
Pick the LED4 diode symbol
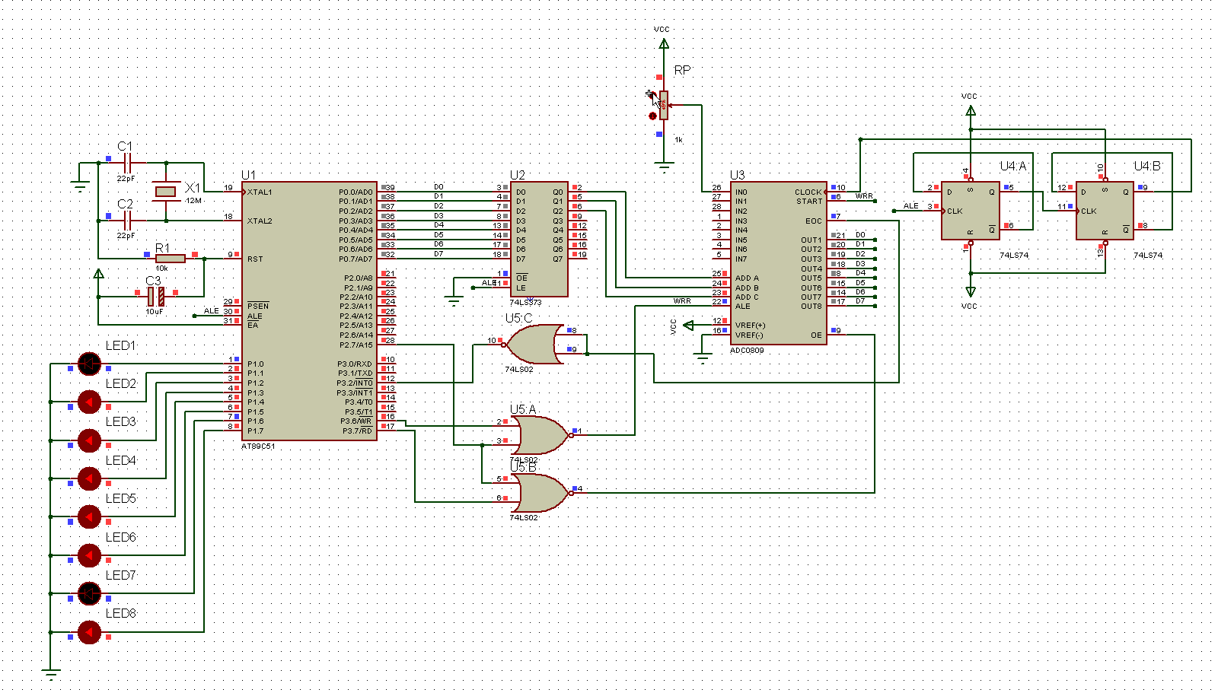89,478
